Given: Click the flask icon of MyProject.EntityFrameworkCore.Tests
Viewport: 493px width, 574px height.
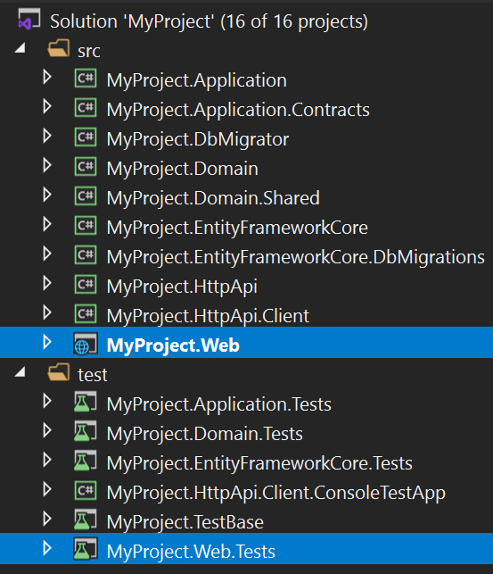Looking at the screenshot, I should pyautogui.click(x=86, y=461).
